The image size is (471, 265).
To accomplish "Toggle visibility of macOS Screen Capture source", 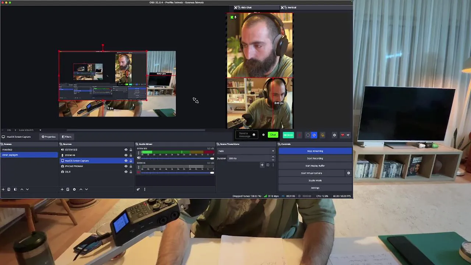I will [x=126, y=161].
